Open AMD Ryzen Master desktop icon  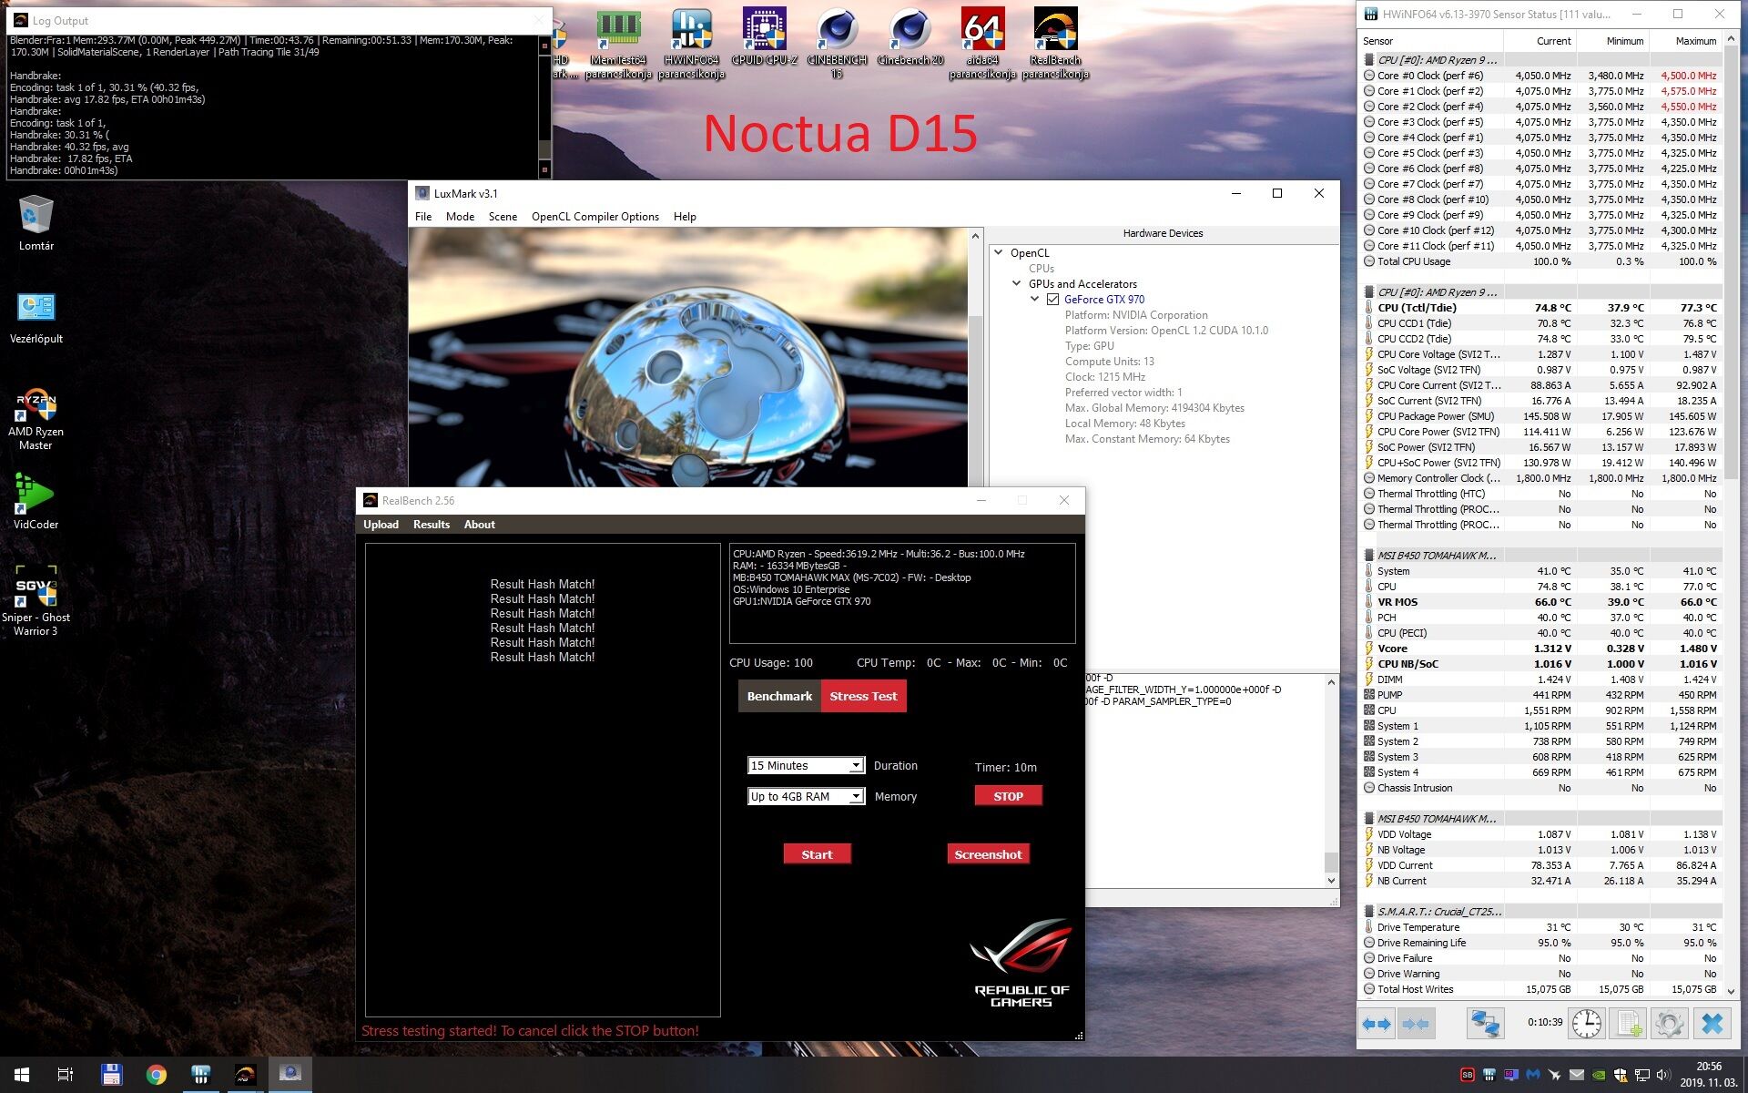[36, 419]
